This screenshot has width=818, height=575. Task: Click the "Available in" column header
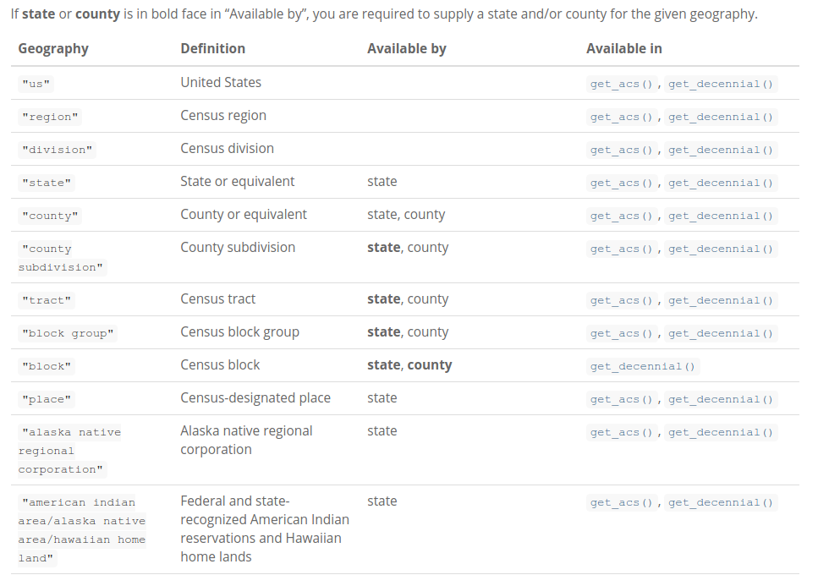tap(623, 49)
